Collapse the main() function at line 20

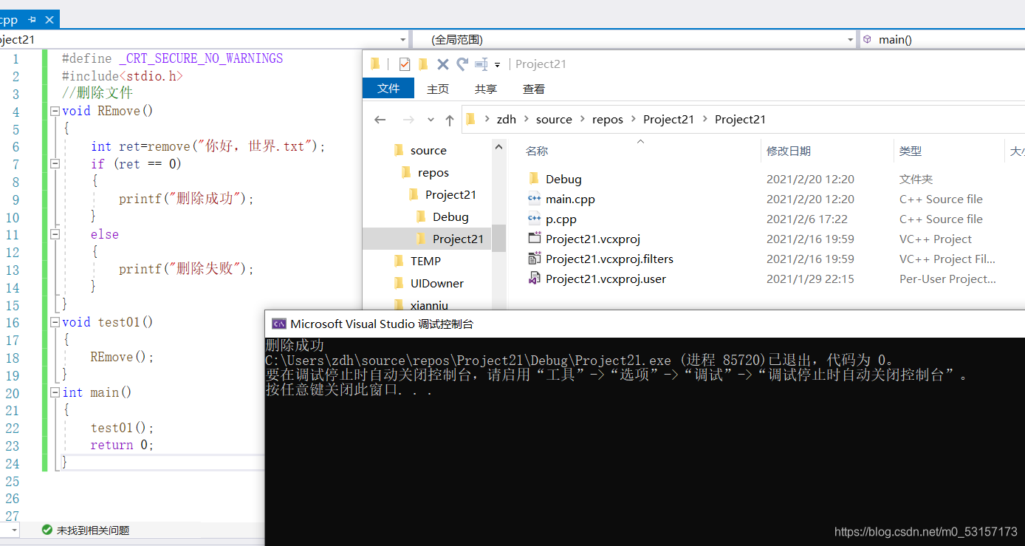point(55,393)
